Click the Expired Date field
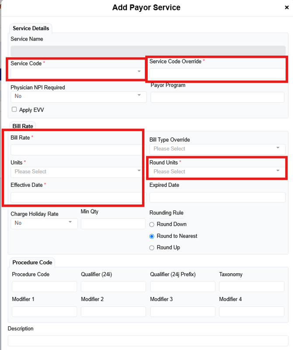The image size is (293, 350). point(217,197)
